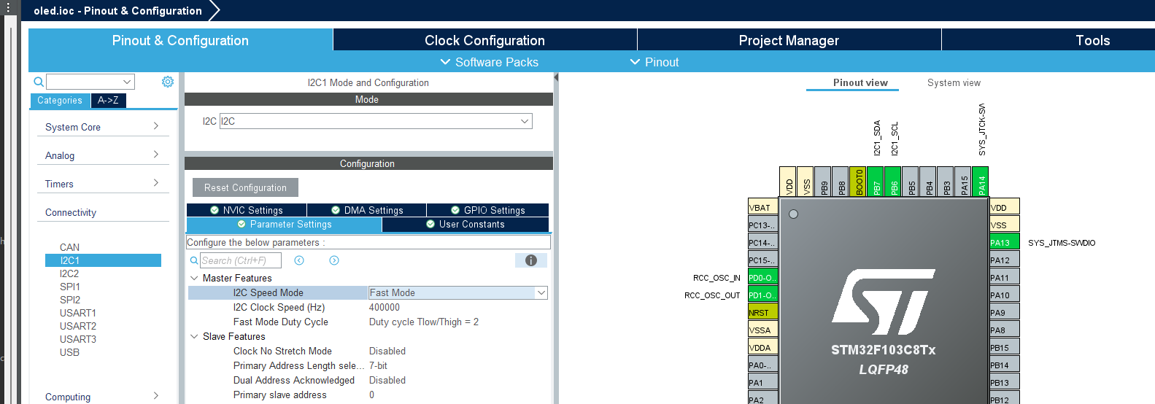Select the PA1 pin

(x=762, y=382)
